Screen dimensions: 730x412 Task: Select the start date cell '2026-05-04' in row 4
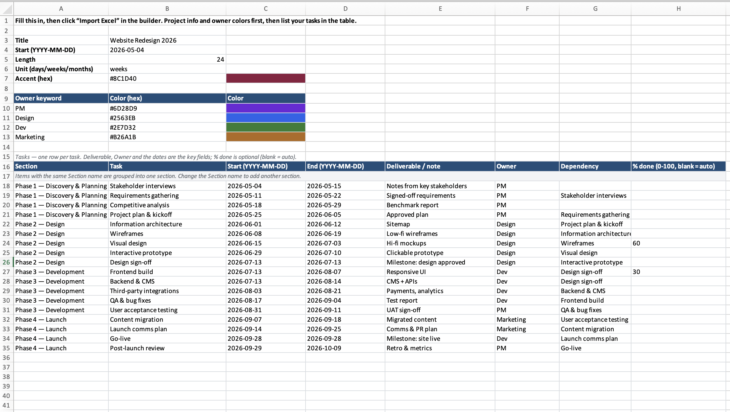(167, 50)
